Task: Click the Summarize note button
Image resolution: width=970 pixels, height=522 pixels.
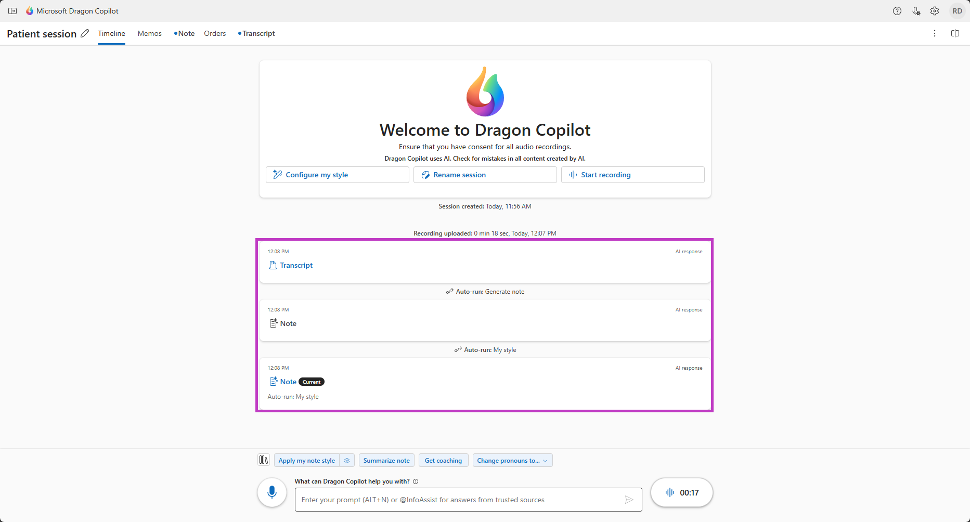Action: [x=386, y=461]
